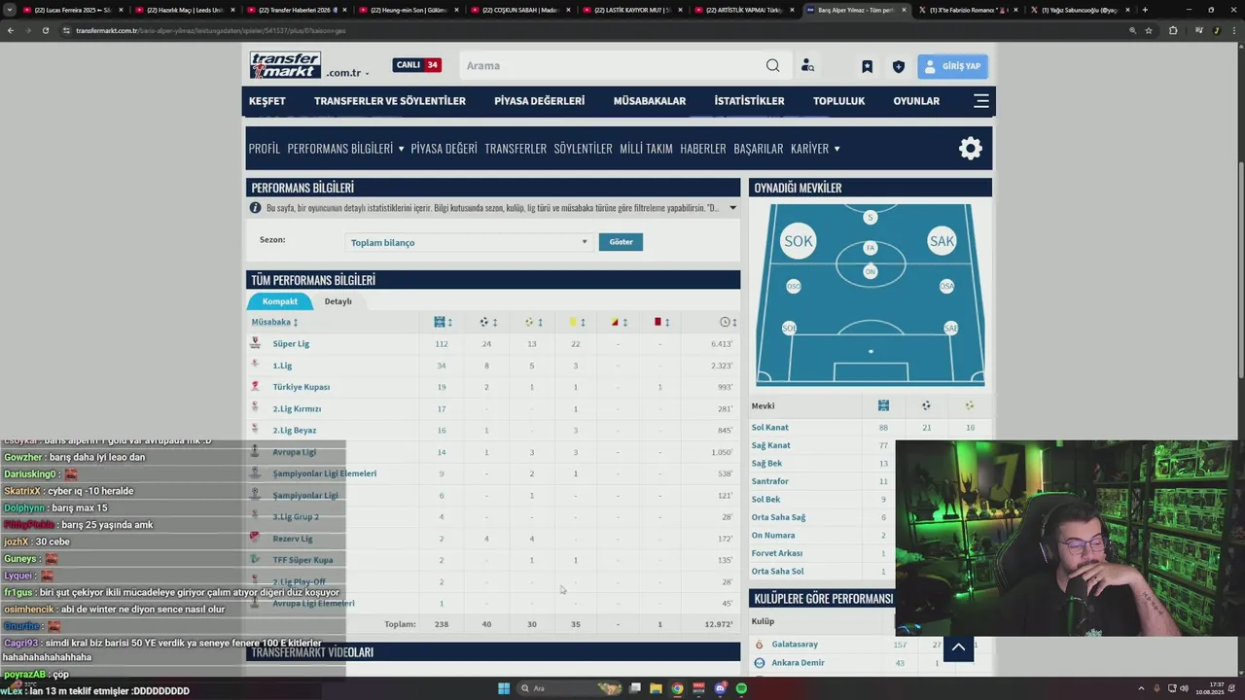1245x700 pixels.
Task: Open Transferler ve Söylentiler menu
Action: point(390,101)
